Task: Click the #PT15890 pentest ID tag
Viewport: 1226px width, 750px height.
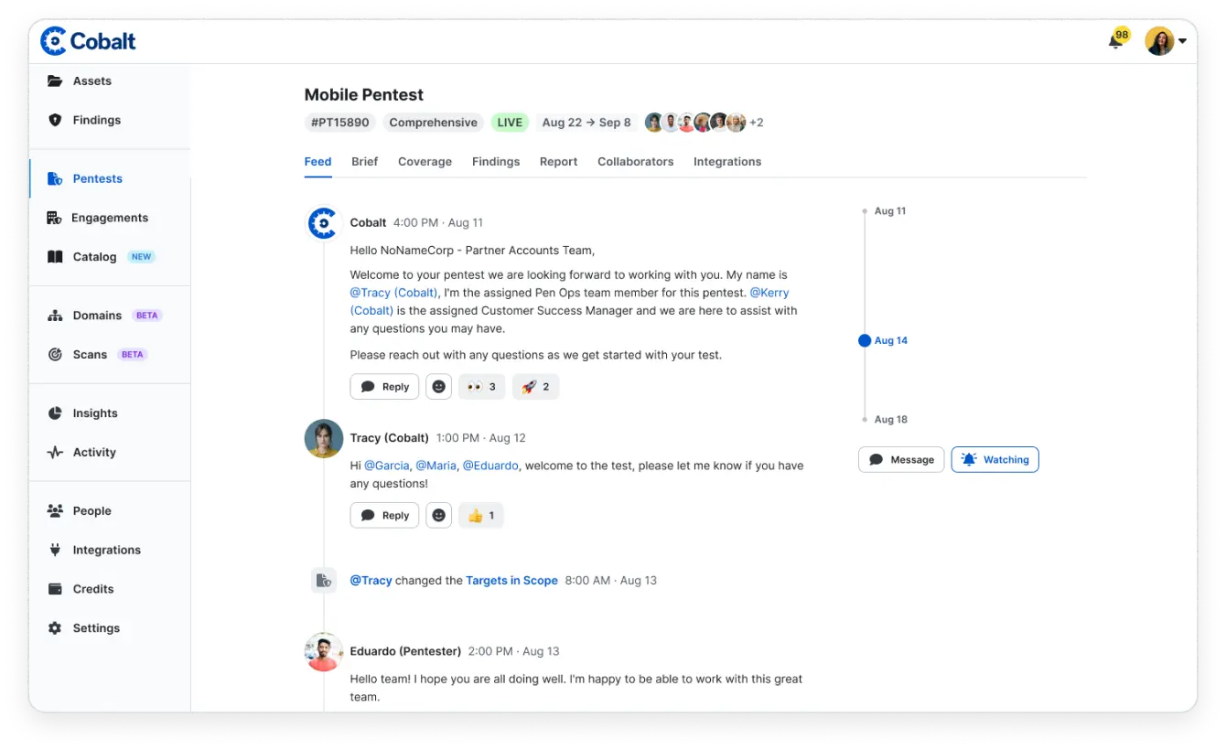Action: pyautogui.click(x=339, y=123)
